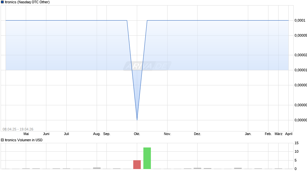Click the 'Aug.' month label
This screenshot has height=172, width=307.
[97, 134]
